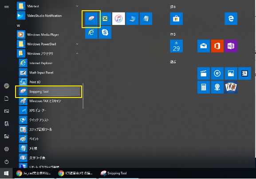
Task: Open the Calculator tile
Action: tap(204, 87)
